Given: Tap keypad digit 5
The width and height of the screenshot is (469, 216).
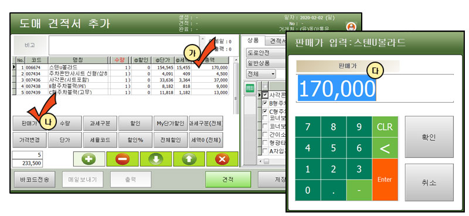Looking at the screenshot, I should coord(334,148).
